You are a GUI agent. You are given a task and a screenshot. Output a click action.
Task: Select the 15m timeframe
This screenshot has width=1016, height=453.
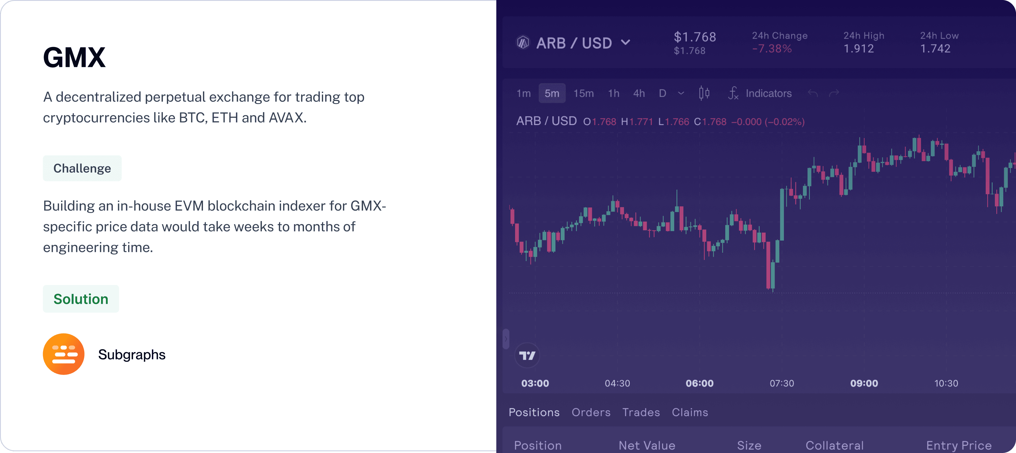(x=583, y=93)
